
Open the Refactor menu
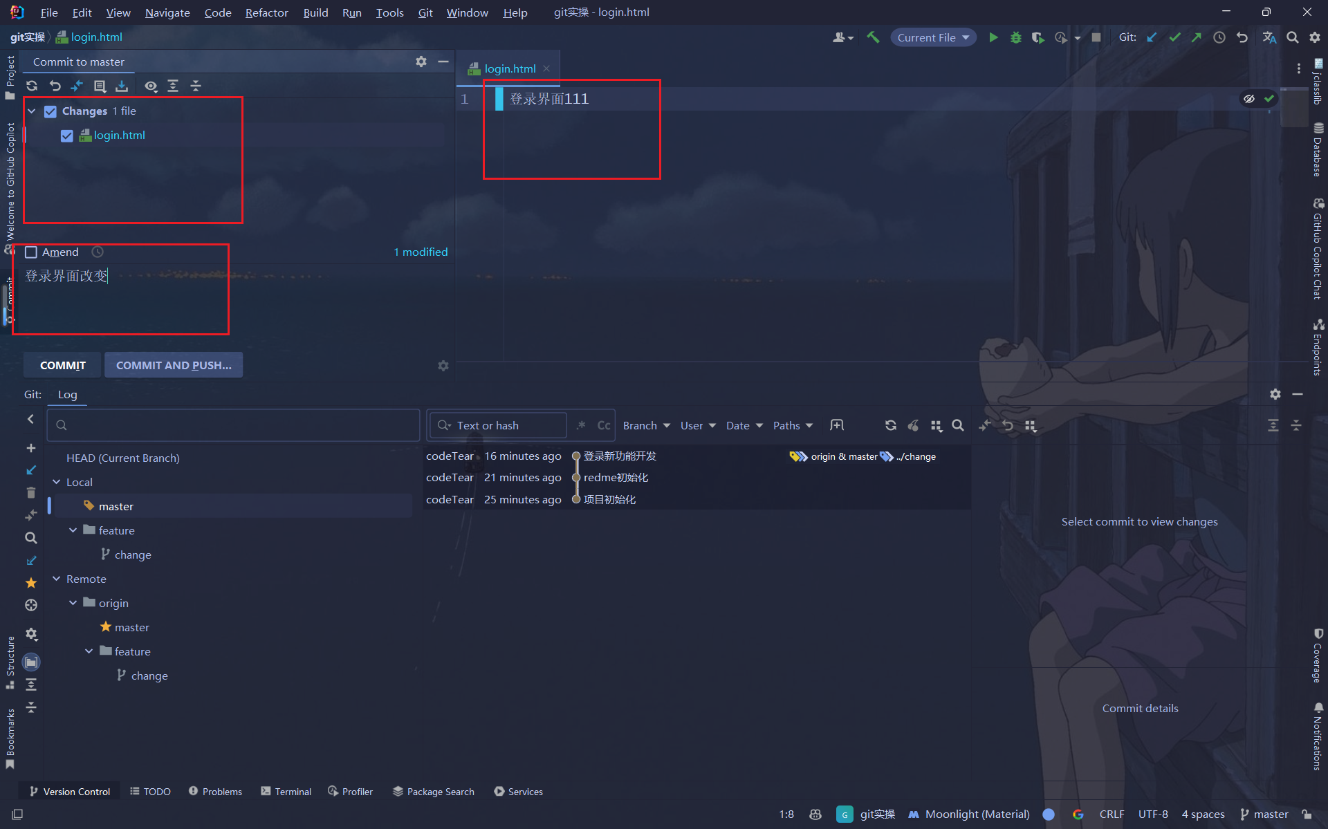coord(266,12)
